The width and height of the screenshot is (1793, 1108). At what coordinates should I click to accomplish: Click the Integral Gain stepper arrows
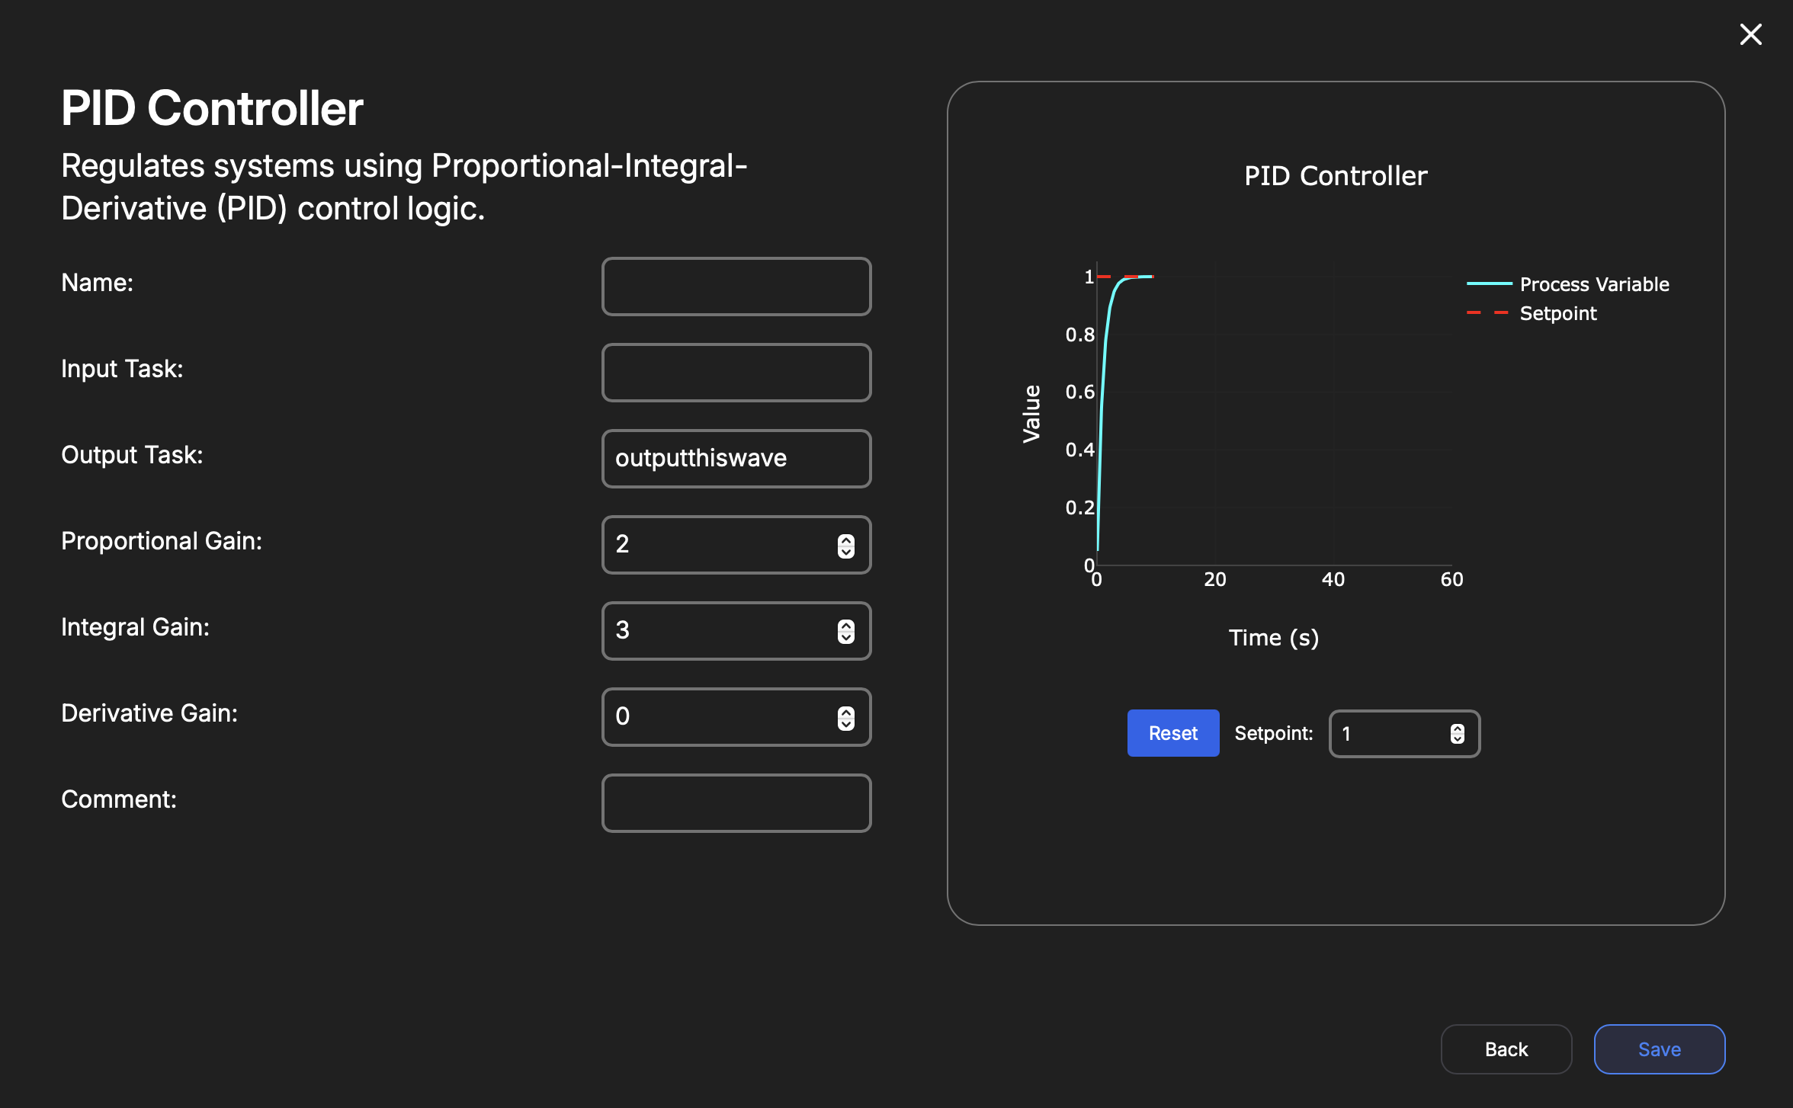845,632
